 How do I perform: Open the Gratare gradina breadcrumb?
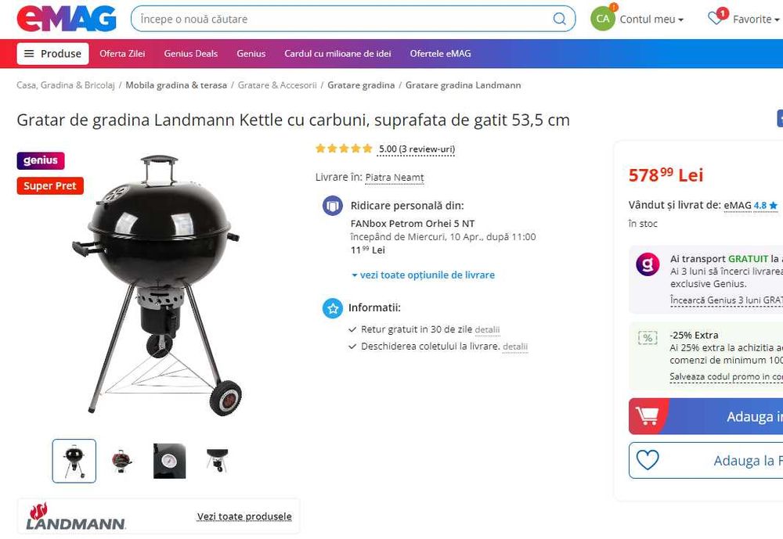tap(361, 85)
